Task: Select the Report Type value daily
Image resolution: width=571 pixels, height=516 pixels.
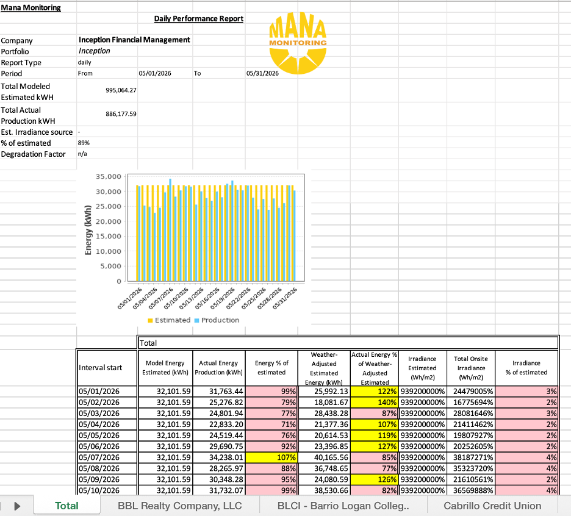Action: [84, 62]
